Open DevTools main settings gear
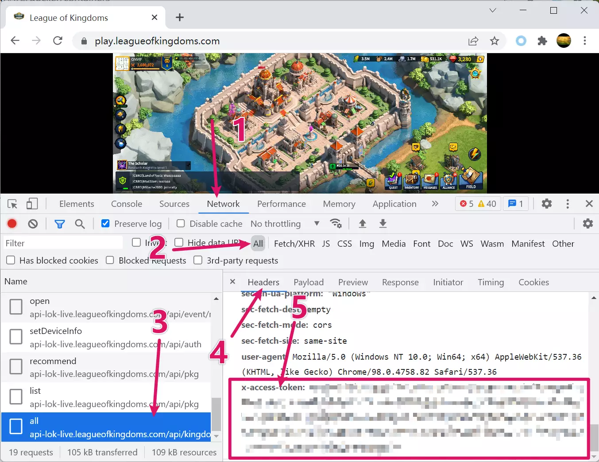Image resolution: width=599 pixels, height=462 pixels. point(547,204)
